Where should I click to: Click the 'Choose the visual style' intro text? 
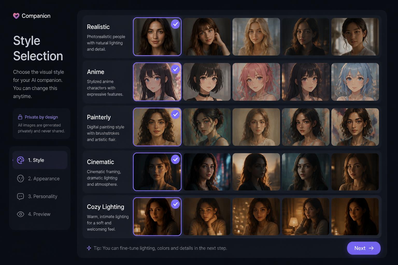click(x=39, y=84)
